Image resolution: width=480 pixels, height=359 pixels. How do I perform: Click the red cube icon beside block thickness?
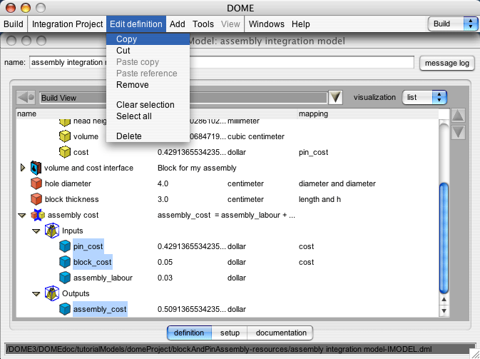[36, 199]
